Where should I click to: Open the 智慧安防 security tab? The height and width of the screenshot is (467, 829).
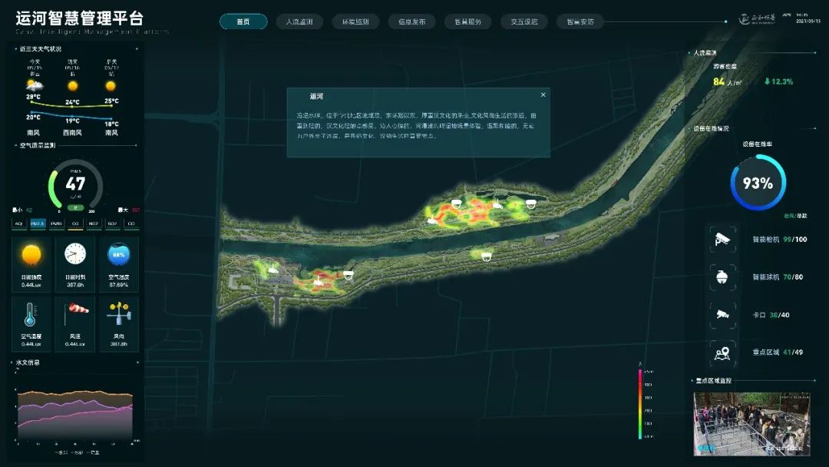pyautogui.click(x=580, y=22)
